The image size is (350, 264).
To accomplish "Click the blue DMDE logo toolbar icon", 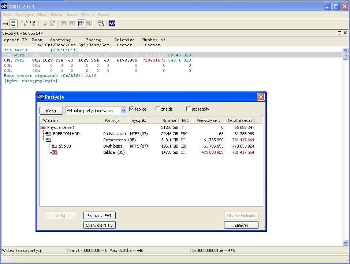I will pos(112,23).
